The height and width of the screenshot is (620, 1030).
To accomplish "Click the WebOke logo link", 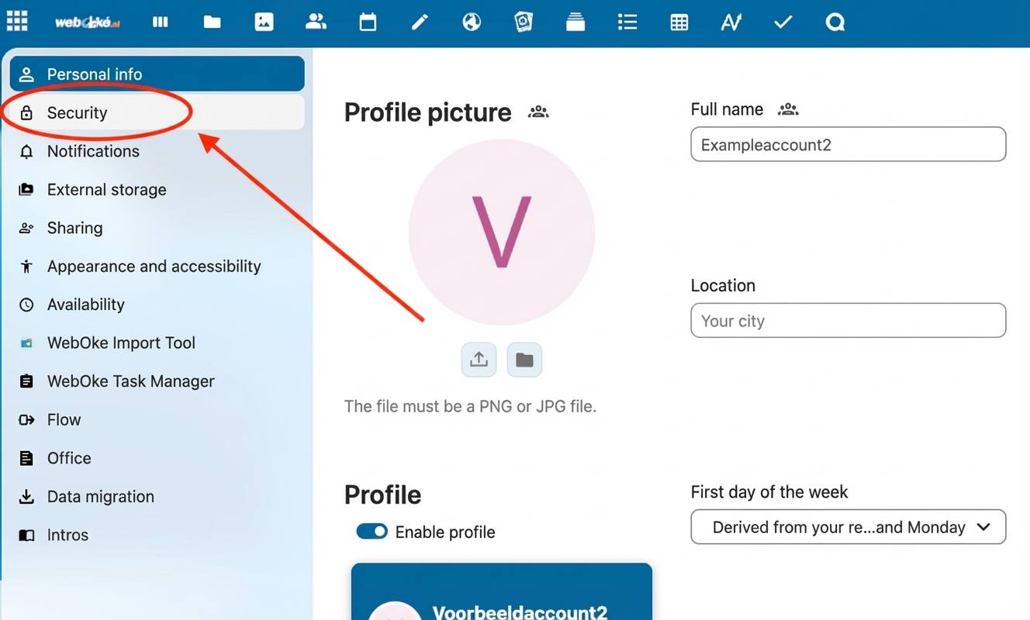I will coord(87,22).
